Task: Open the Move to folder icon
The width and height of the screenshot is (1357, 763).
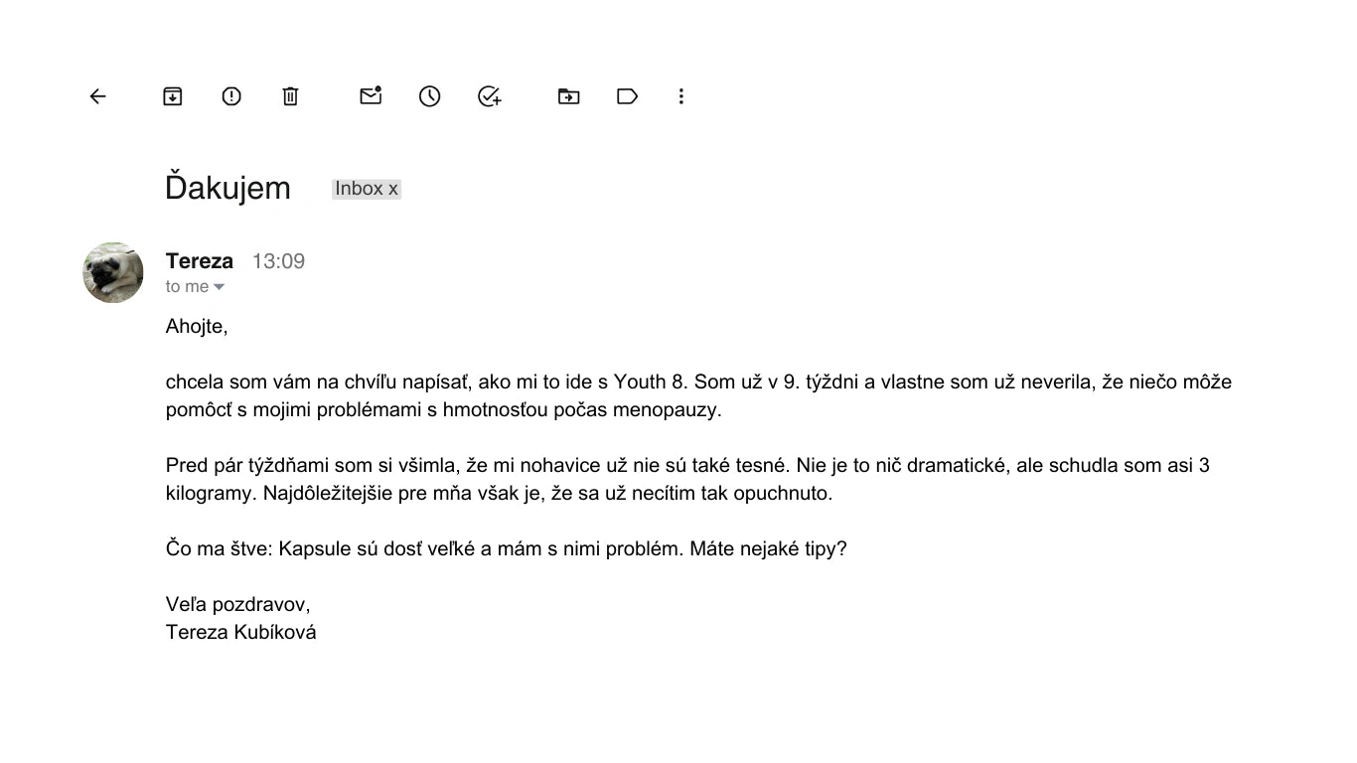Action: click(568, 96)
